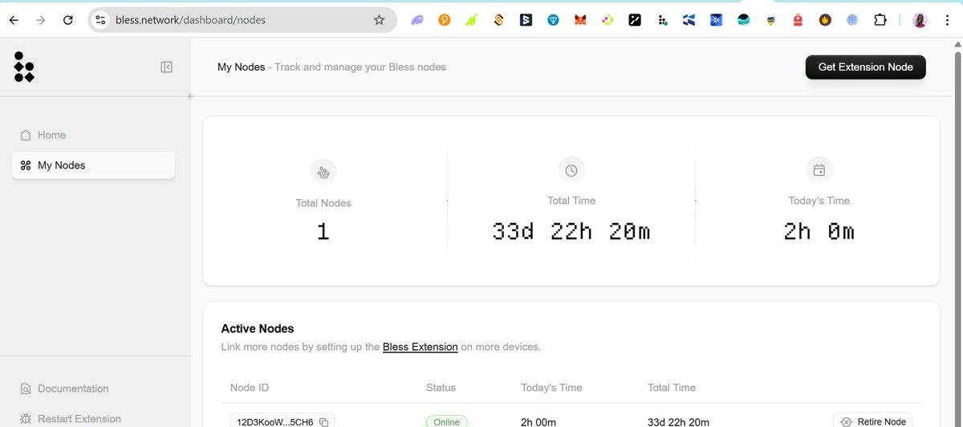Image resolution: width=963 pixels, height=427 pixels.
Task: Collapse the sidebar with the panel icon
Action: (x=166, y=67)
